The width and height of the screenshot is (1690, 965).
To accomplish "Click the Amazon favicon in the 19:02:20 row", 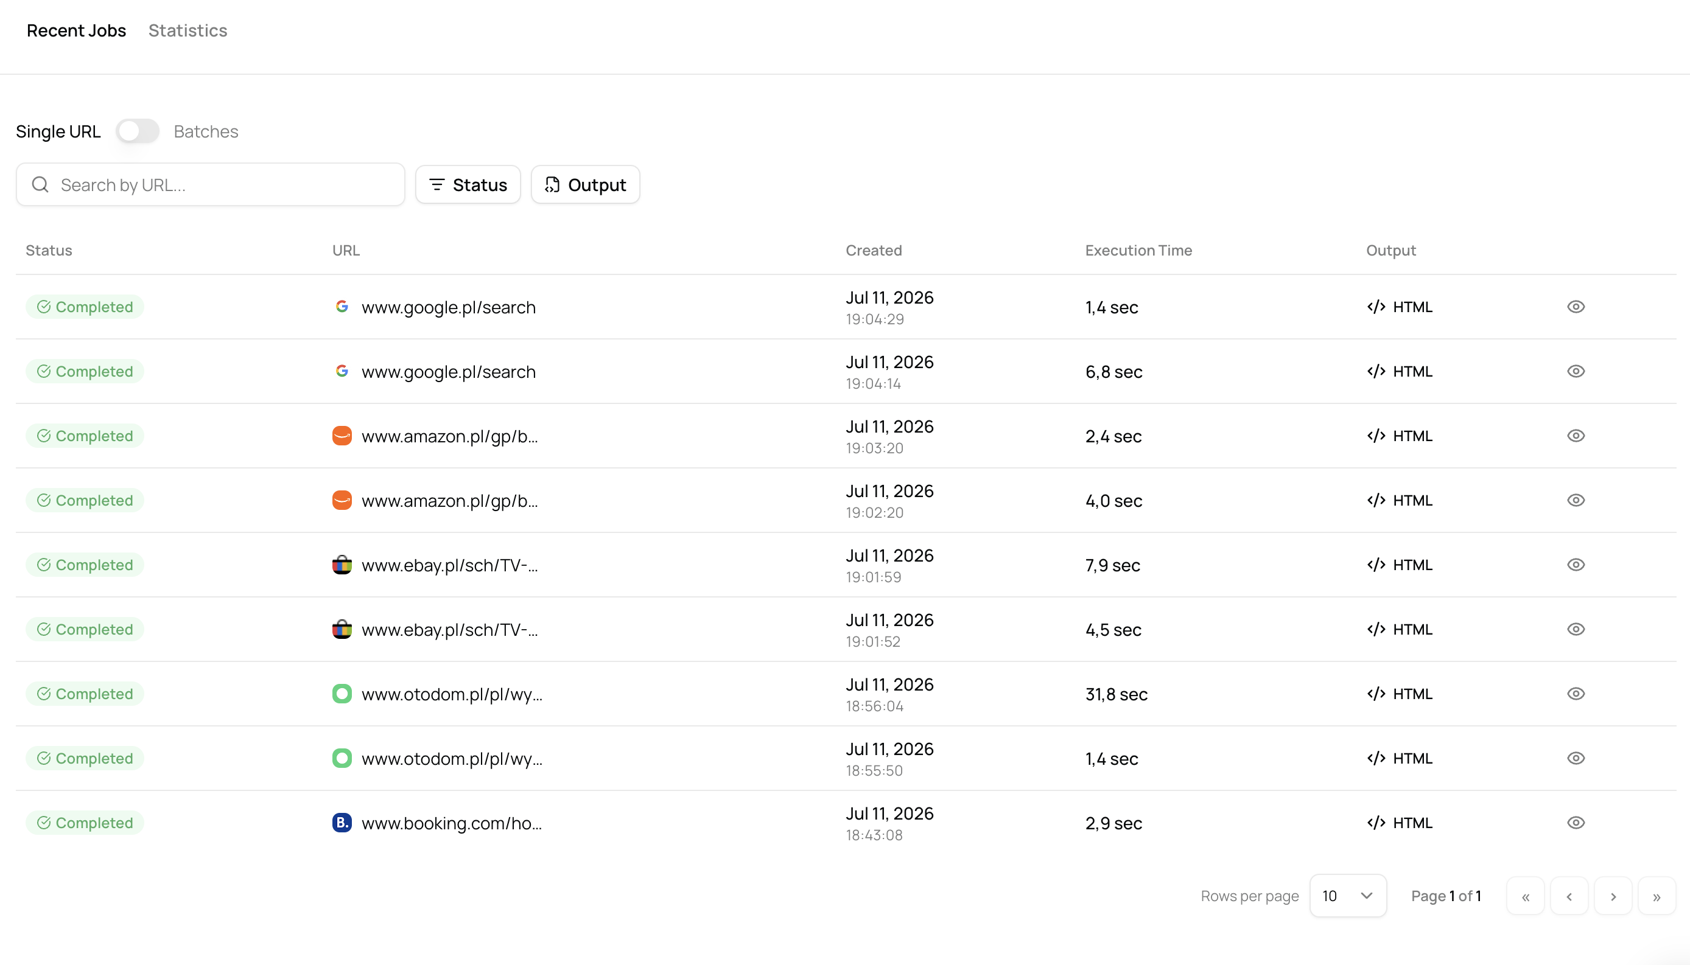I will click(x=342, y=500).
